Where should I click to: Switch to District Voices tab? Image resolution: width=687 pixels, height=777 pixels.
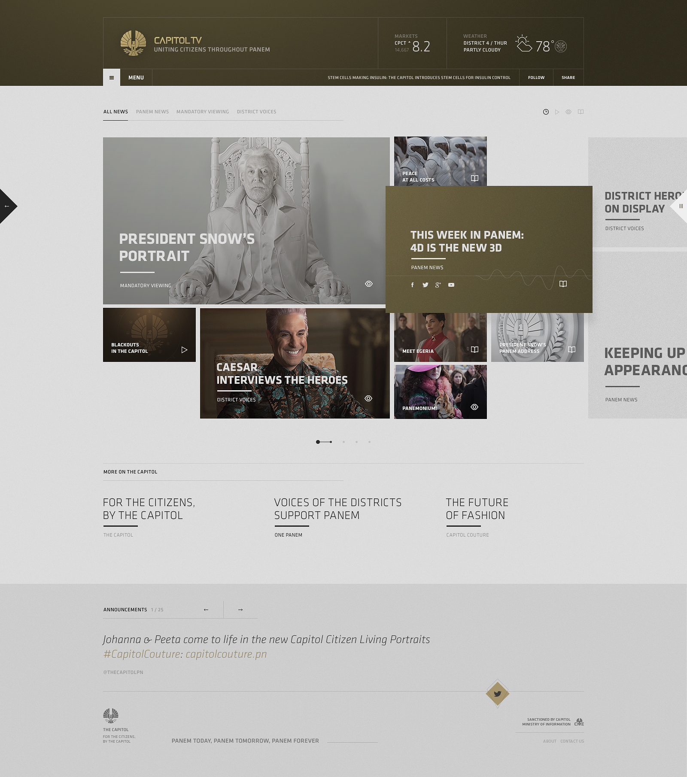[257, 112]
